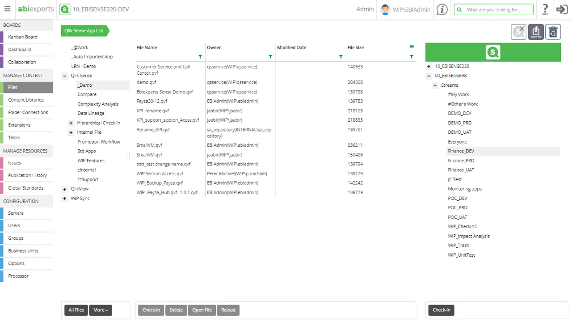Open Extensions in Manage Content

tap(26, 125)
